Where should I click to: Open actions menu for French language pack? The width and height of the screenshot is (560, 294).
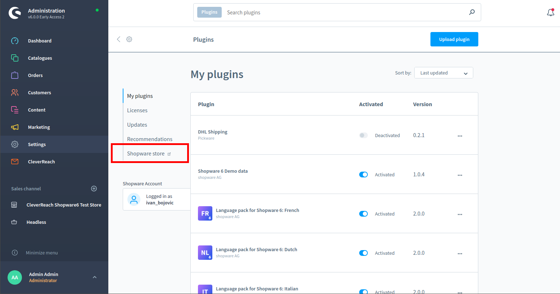[460, 214]
